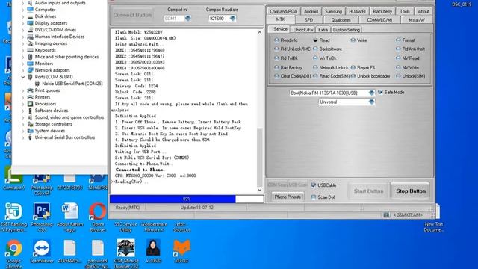
Task: Open the Samsung tab
Action: (x=334, y=11)
